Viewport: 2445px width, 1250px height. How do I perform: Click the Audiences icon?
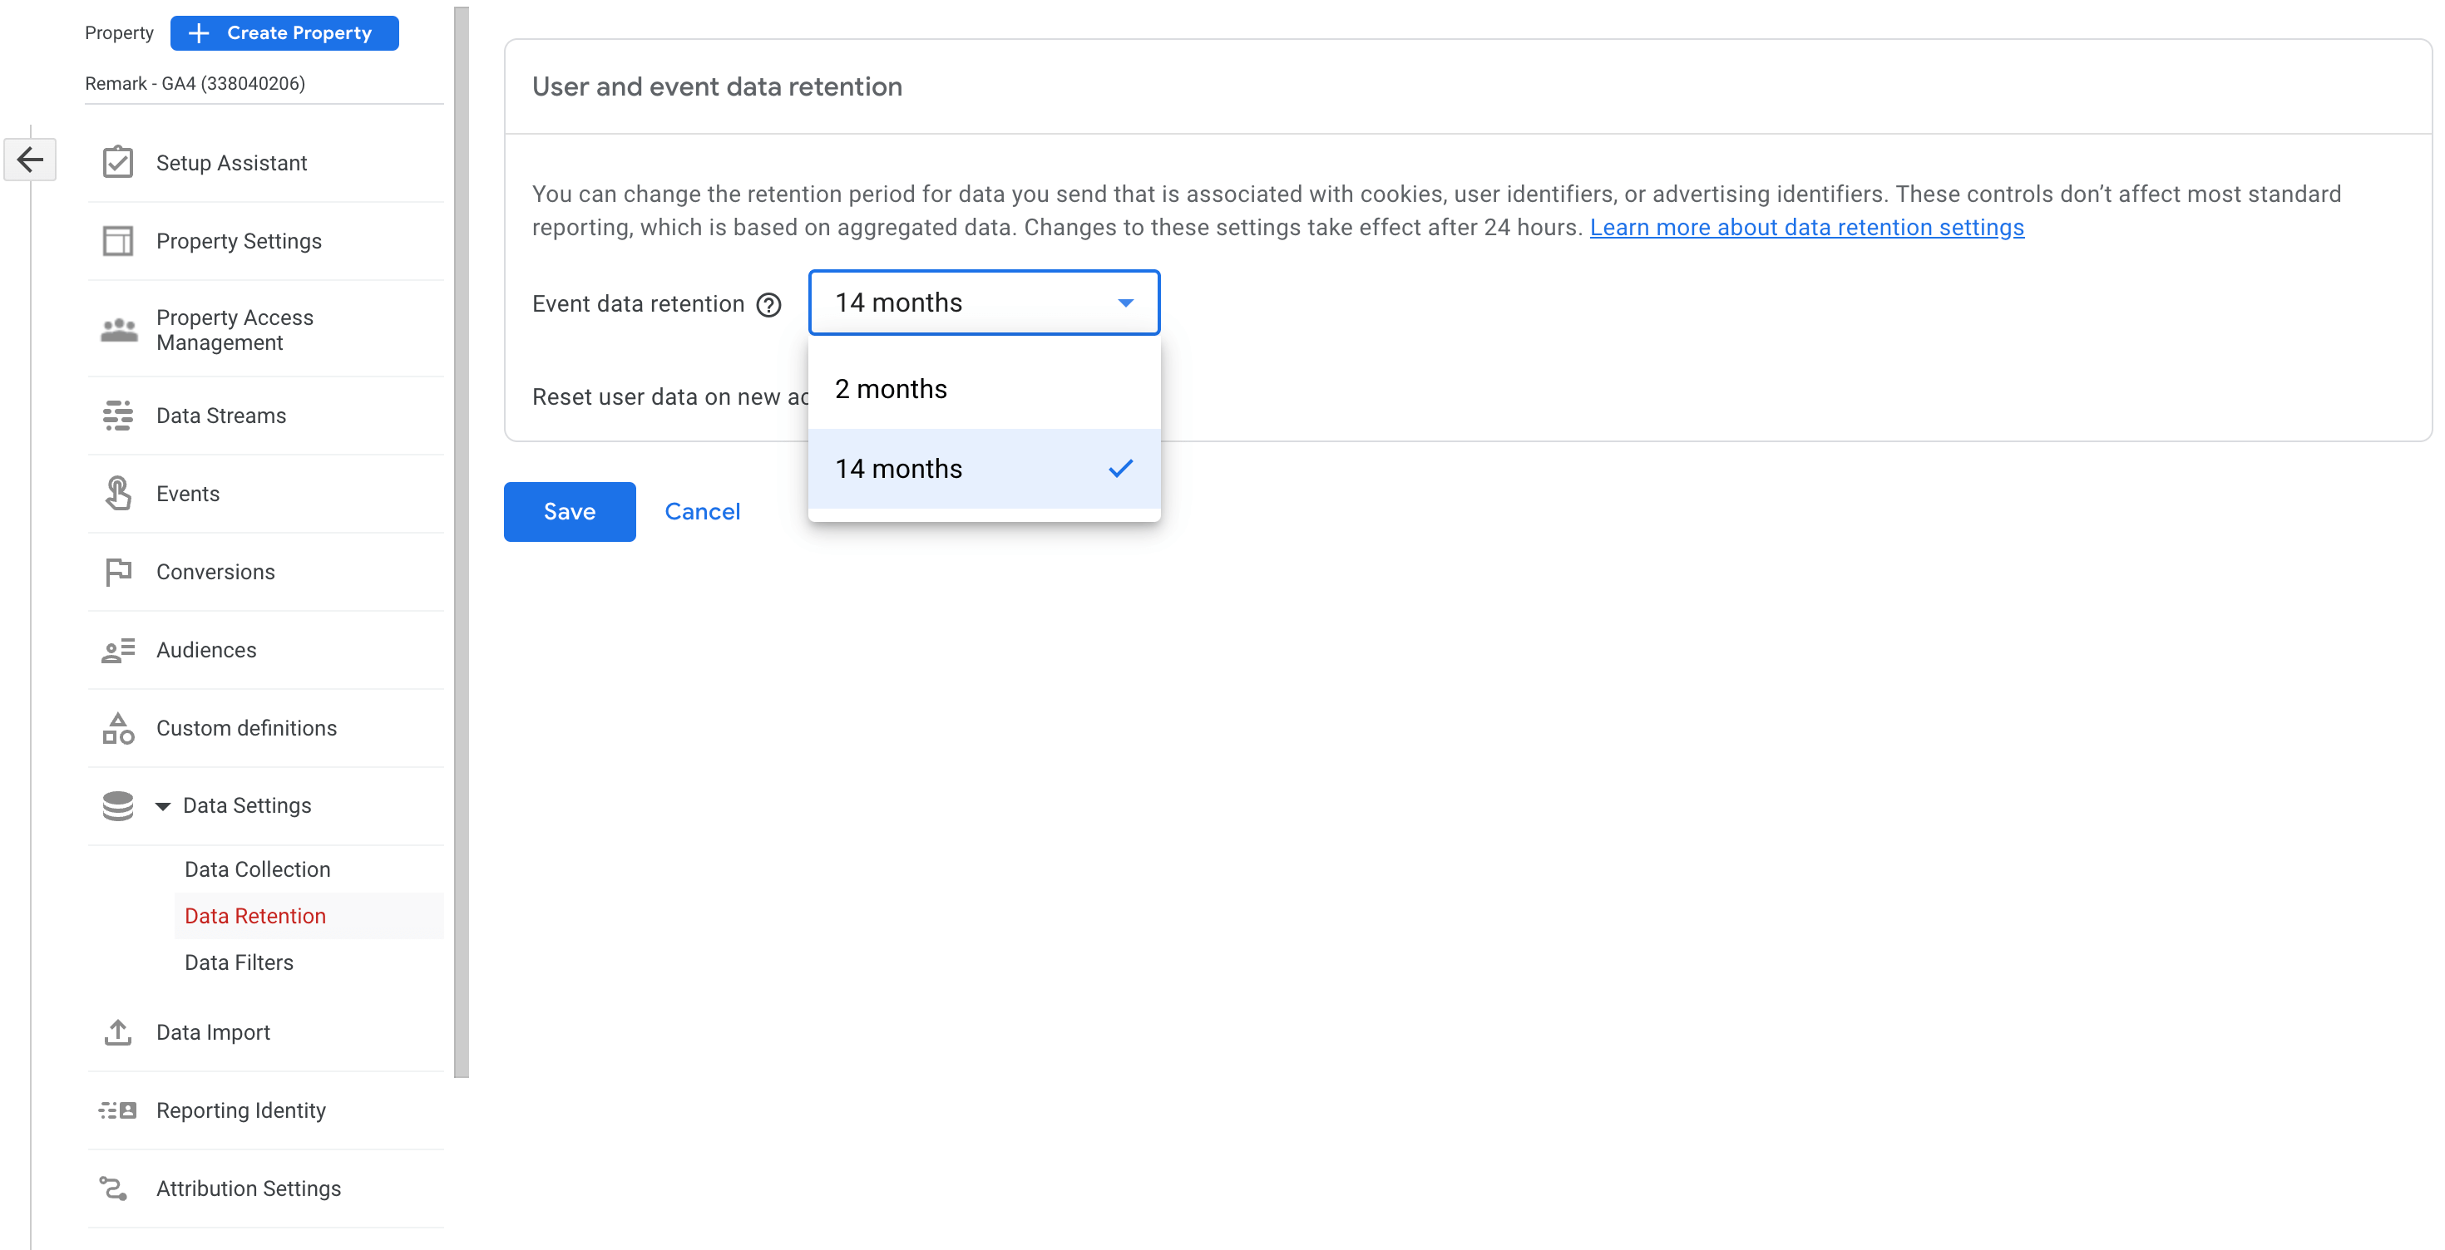pos(118,649)
